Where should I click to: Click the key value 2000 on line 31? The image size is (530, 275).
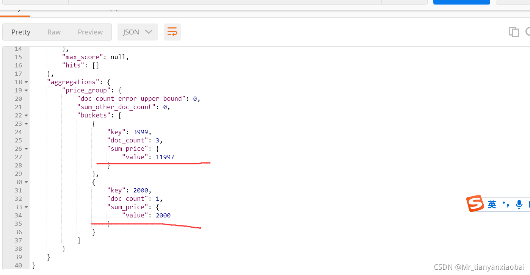(x=141, y=191)
